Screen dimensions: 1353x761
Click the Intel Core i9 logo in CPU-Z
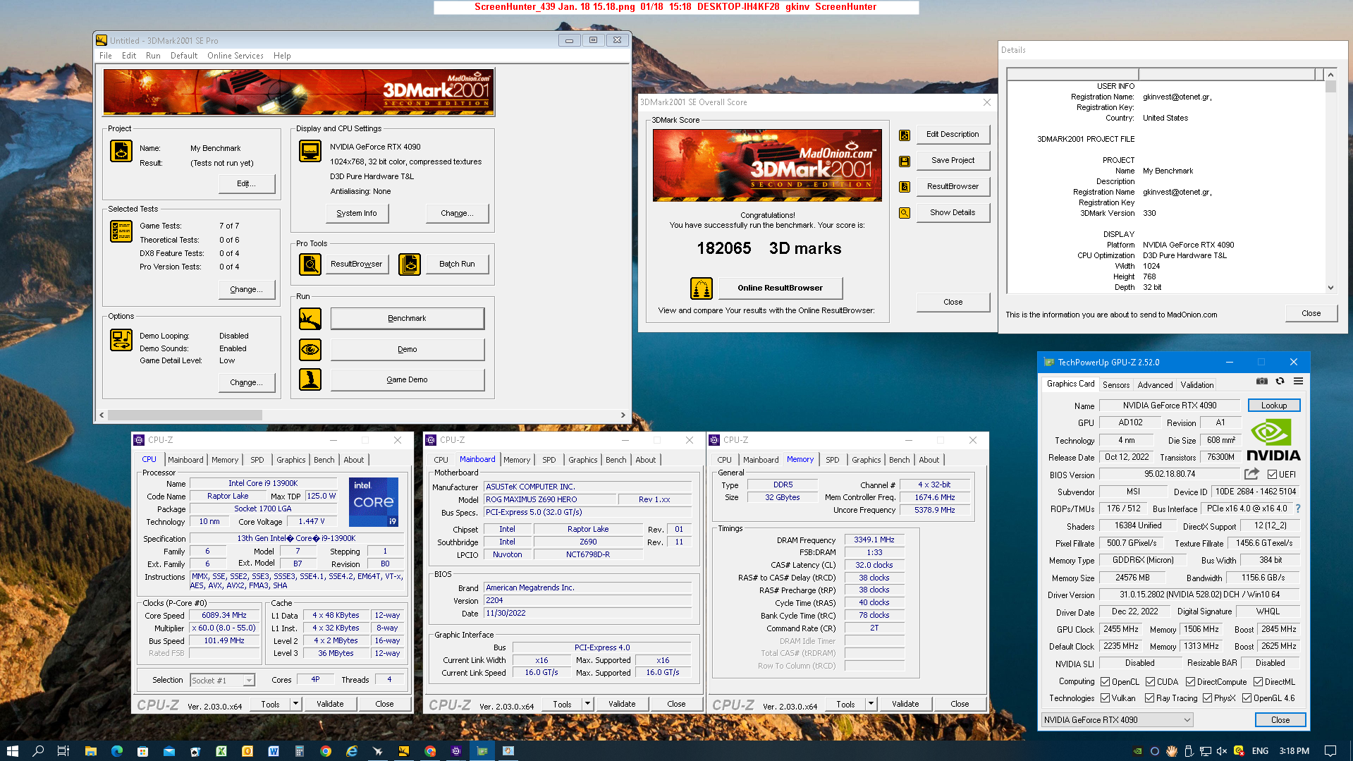(x=374, y=501)
